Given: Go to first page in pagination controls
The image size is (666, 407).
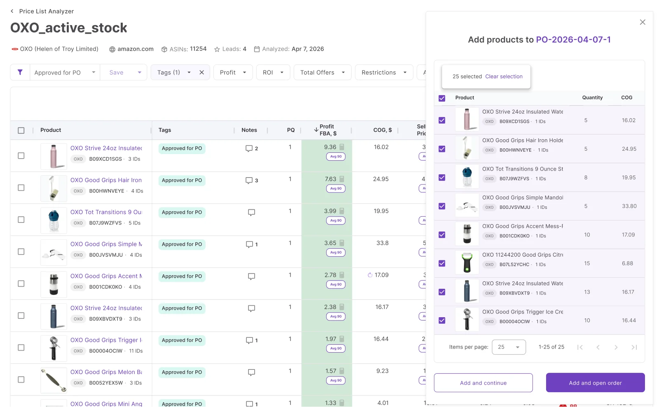Looking at the screenshot, I should [x=580, y=347].
